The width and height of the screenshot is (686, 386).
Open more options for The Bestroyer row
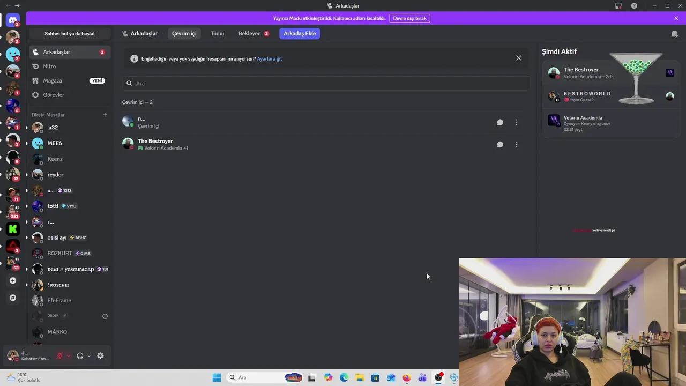[x=517, y=144]
